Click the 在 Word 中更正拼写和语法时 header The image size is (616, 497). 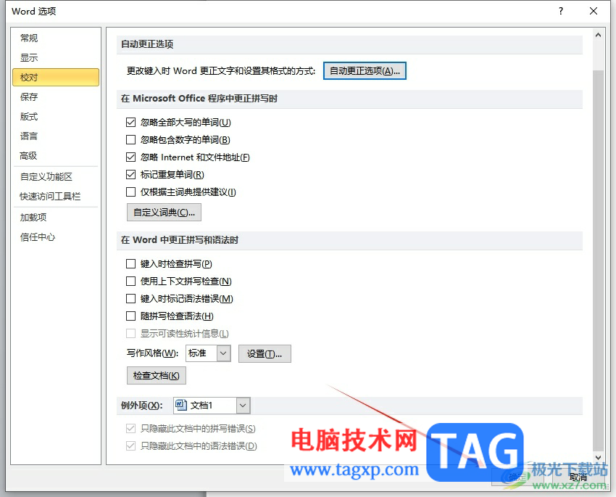(x=180, y=240)
